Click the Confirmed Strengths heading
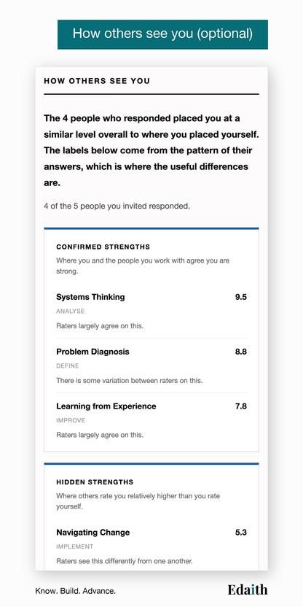Viewport: 303px width, 607px height. pos(103,247)
